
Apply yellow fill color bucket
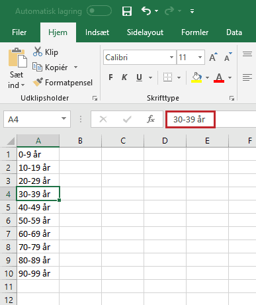[x=196, y=77]
